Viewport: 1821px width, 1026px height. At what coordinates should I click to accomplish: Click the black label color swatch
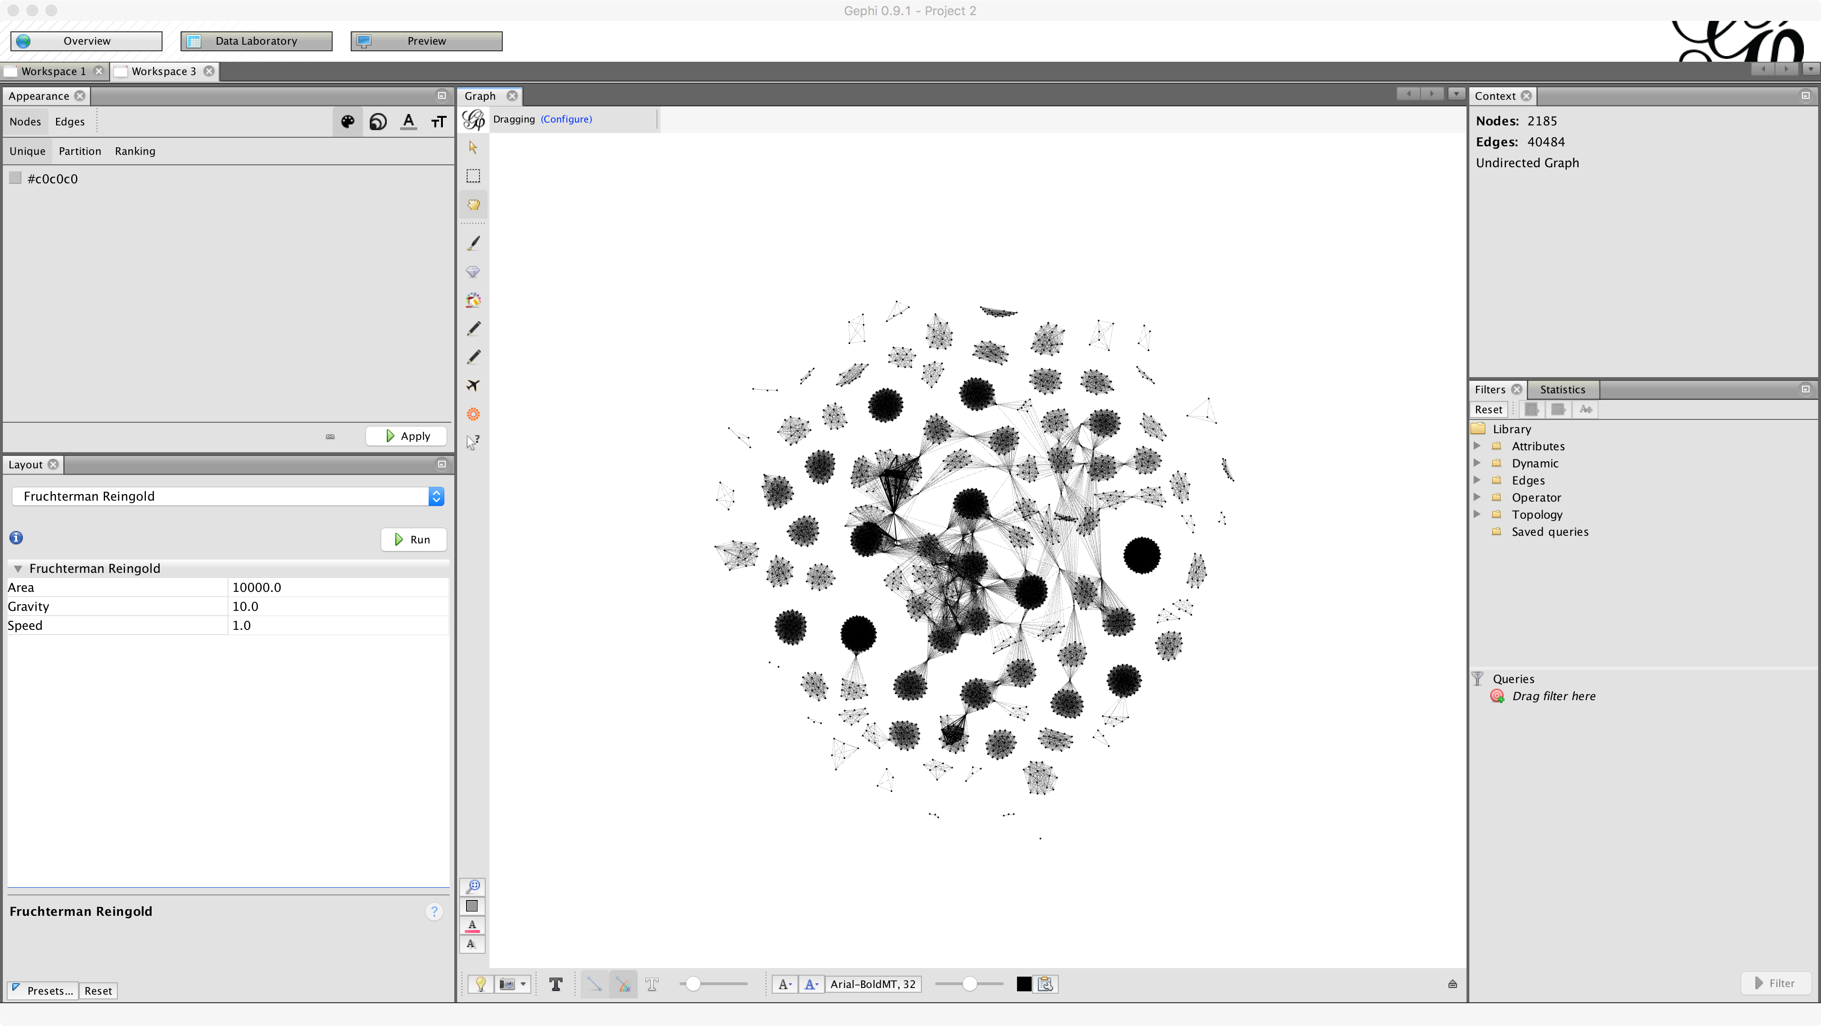click(1023, 984)
